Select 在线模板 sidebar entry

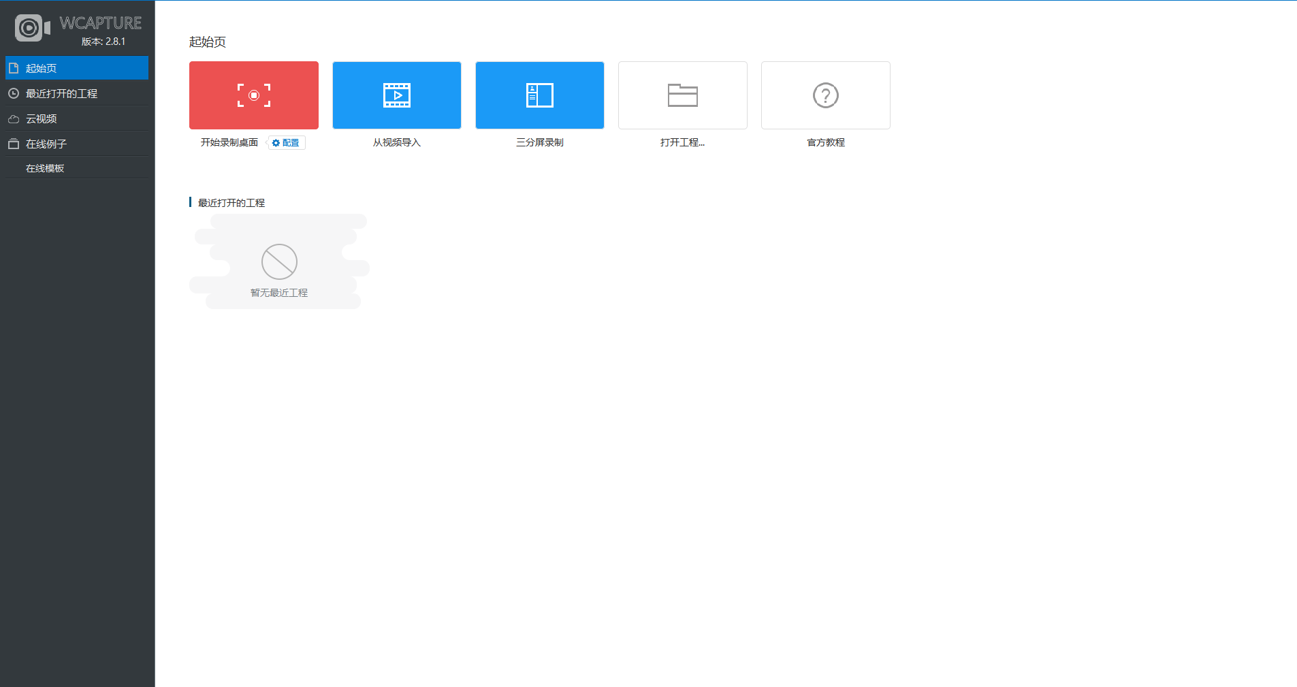coord(77,168)
